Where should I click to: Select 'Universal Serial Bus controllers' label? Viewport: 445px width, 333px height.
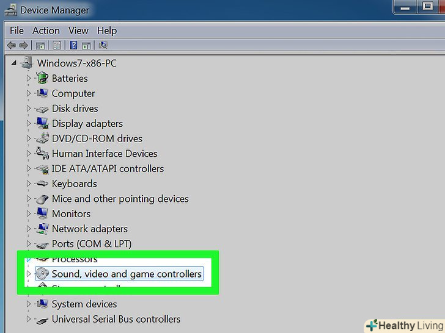[x=116, y=319]
